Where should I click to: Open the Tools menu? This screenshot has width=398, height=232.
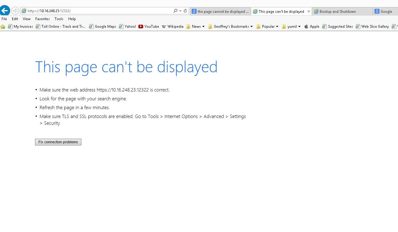click(59, 19)
